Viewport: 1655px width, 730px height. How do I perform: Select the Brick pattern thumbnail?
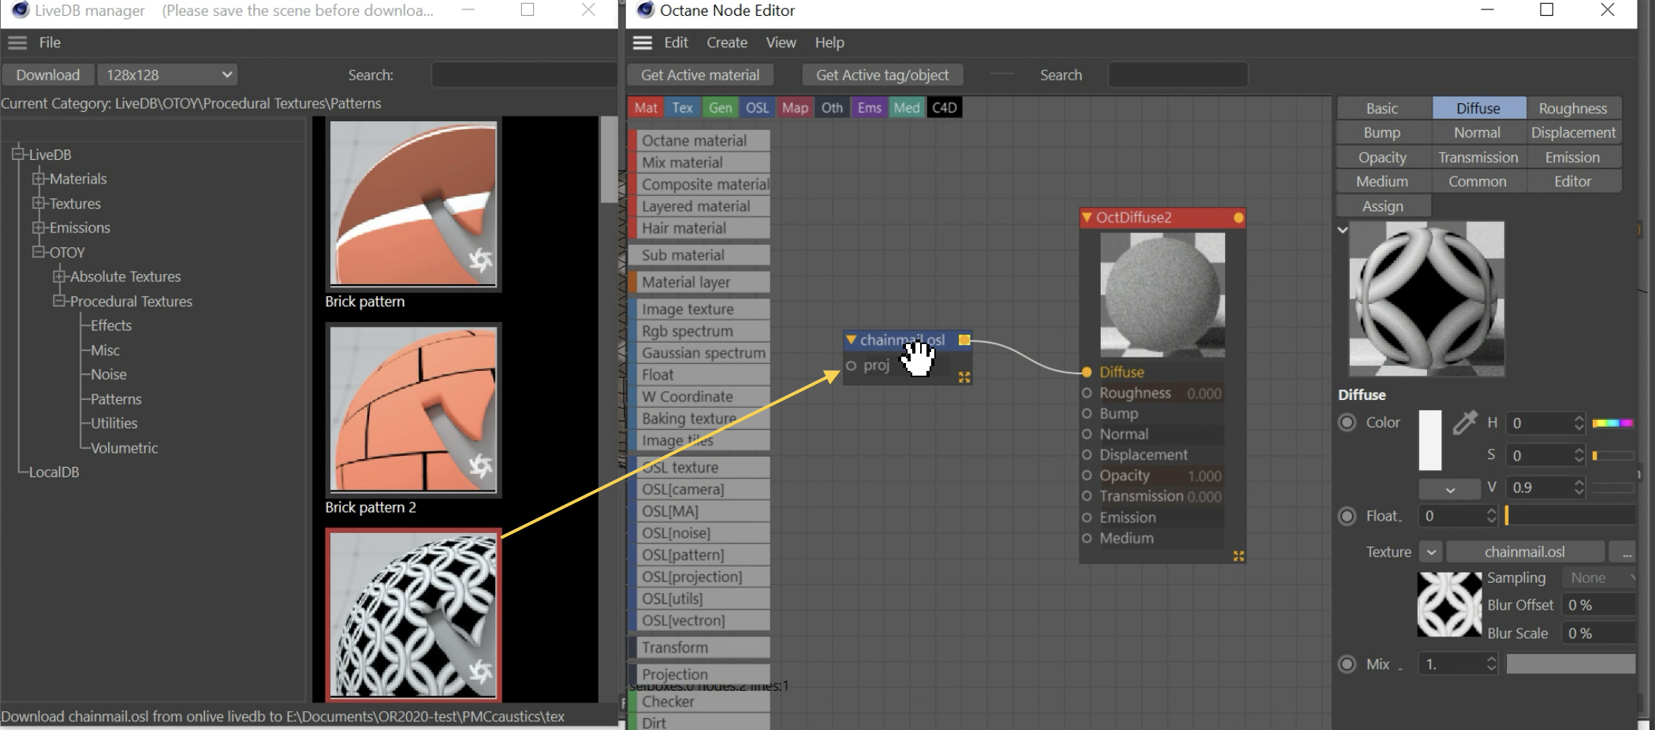point(413,204)
